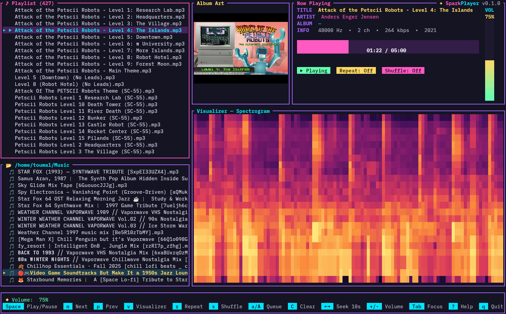Click the Space key badge for Play/Pause
The image size is (506, 314).
click(x=13, y=307)
